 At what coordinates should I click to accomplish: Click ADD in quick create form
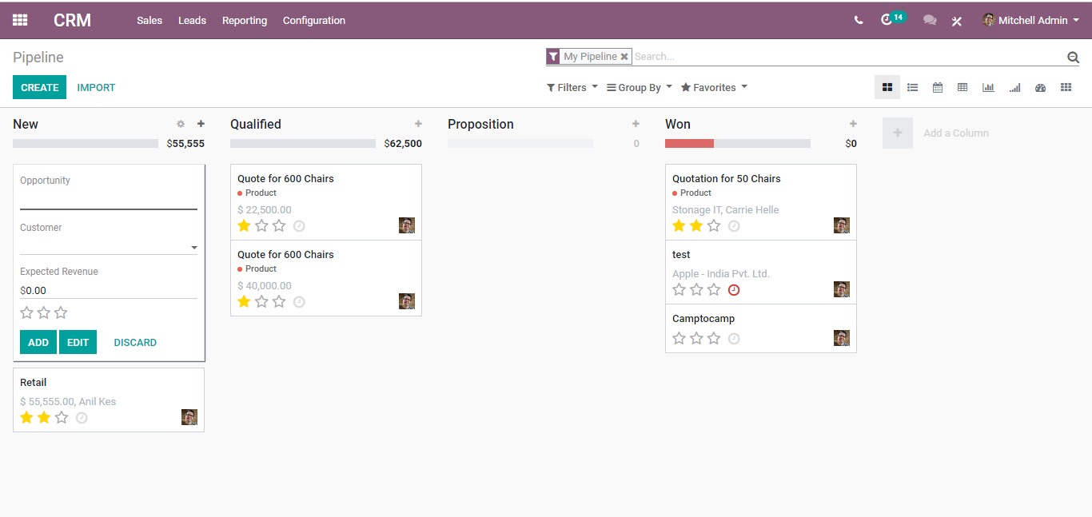38,342
